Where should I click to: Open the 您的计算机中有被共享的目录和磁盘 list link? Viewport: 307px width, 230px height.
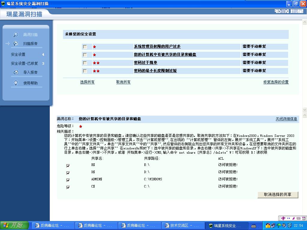[x=165, y=55]
